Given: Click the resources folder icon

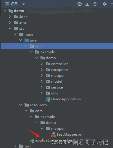Looking at the screenshot, I should [x=27, y=105].
